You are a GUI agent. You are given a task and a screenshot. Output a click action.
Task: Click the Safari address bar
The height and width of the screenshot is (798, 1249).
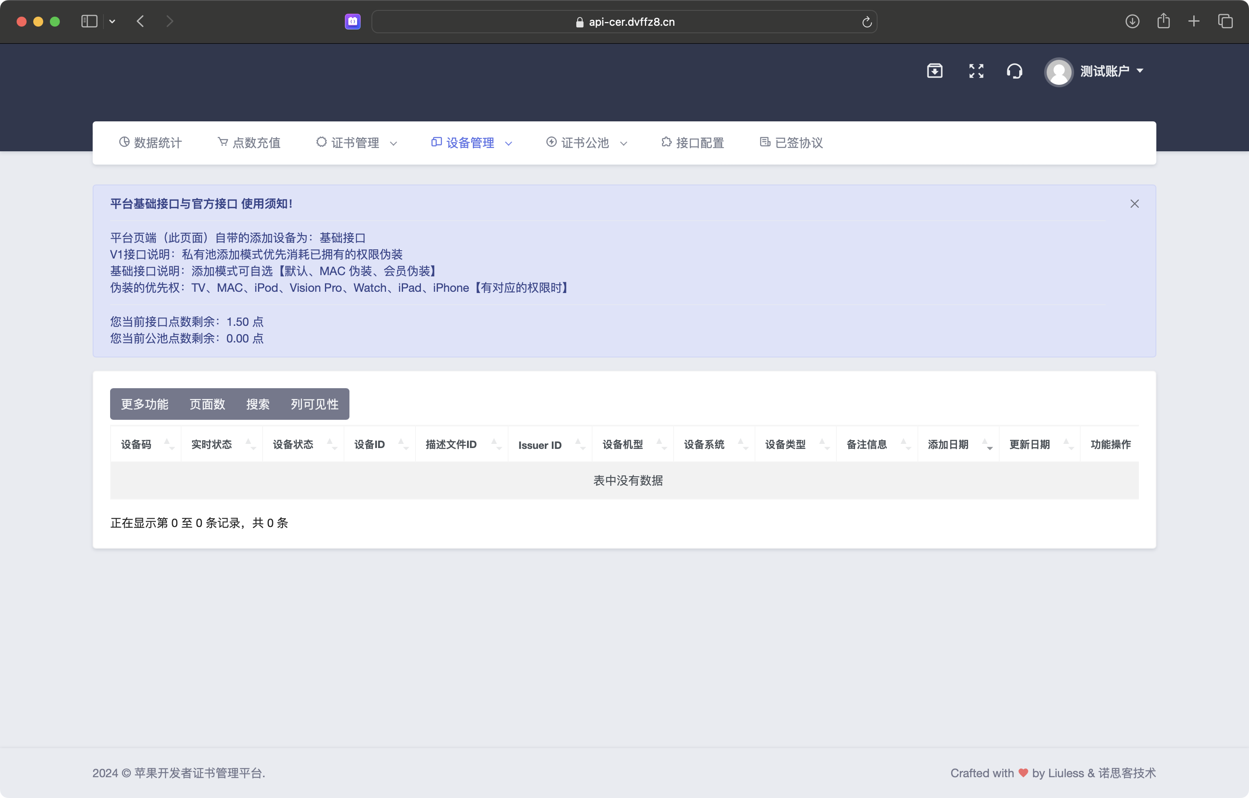pyautogui.click(x=624, y=22)
